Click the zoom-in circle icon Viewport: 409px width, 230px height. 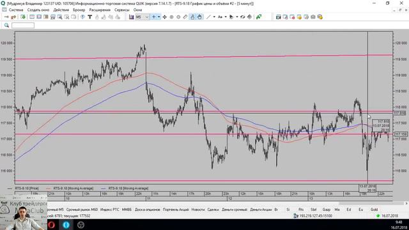(171, 17)
